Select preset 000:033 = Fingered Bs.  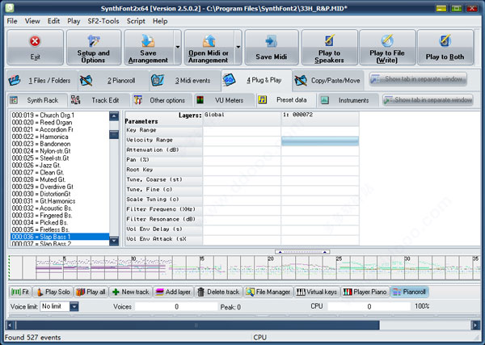[60, 215]
